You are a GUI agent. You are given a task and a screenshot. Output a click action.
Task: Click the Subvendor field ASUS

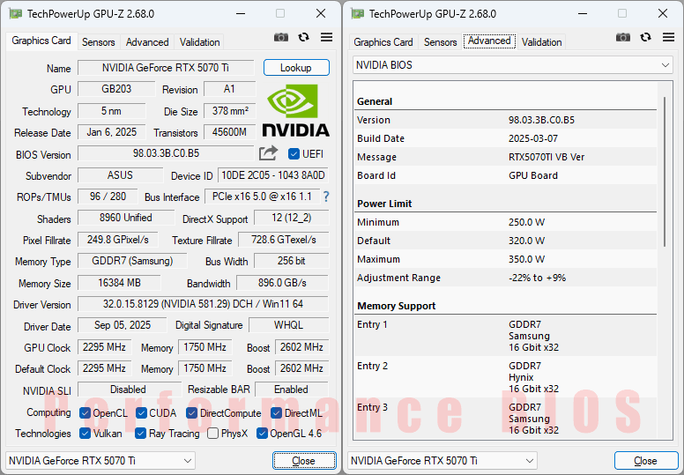click(x=120, y=175)
